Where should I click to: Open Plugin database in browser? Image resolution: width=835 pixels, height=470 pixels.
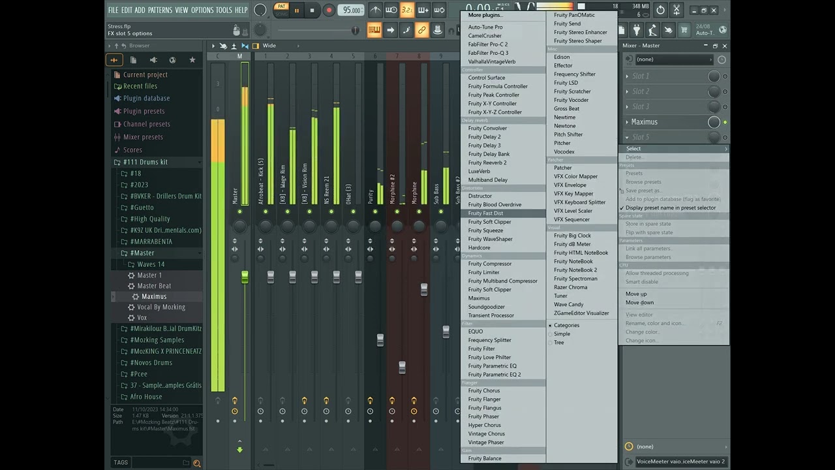146,99
